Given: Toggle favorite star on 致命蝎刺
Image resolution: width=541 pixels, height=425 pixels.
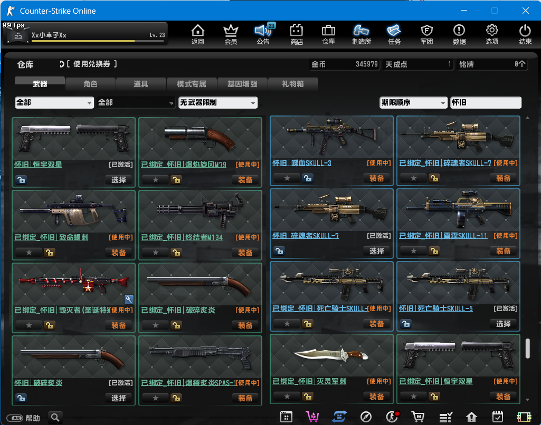Looking at the screenshot, I should pyautogui.click(x=29, y=253).
